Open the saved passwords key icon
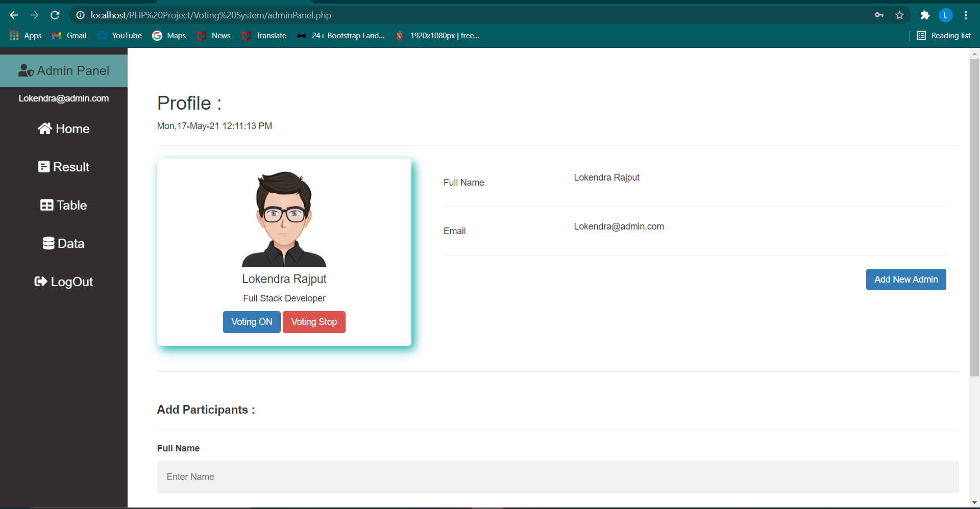The image size is (980, 509). (x=879, y=15)
